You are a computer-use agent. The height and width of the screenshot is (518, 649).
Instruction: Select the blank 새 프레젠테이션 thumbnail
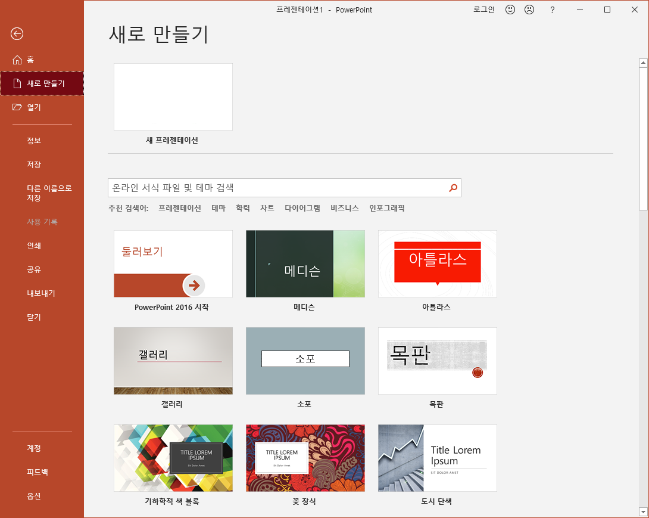173,97
